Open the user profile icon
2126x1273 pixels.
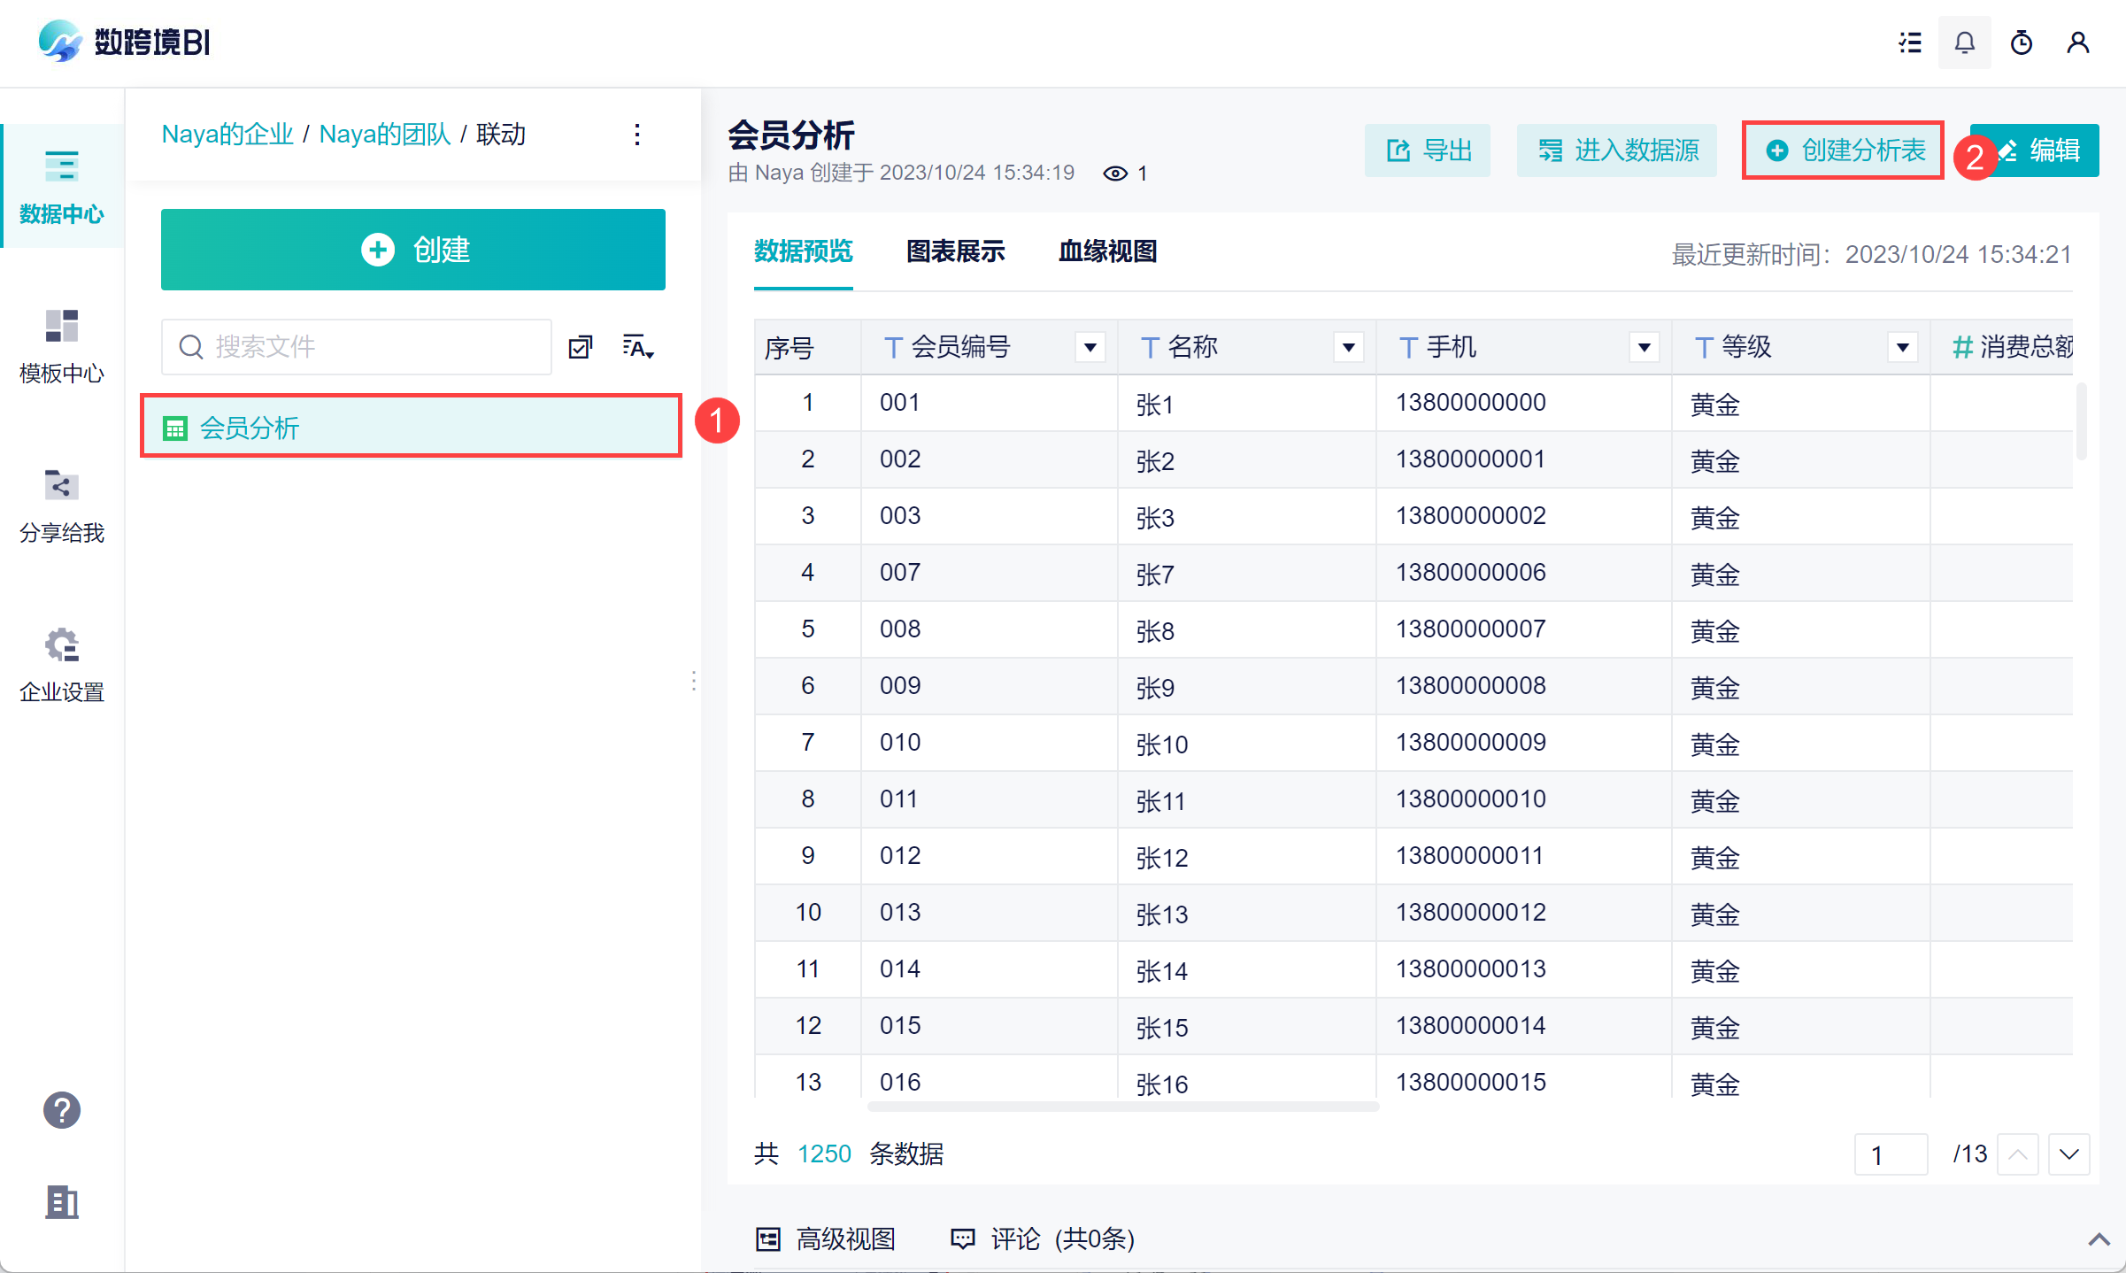(x=2077, y=42)
